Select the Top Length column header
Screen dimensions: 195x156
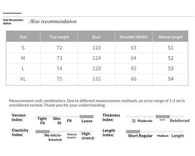(x=59, y=37)
